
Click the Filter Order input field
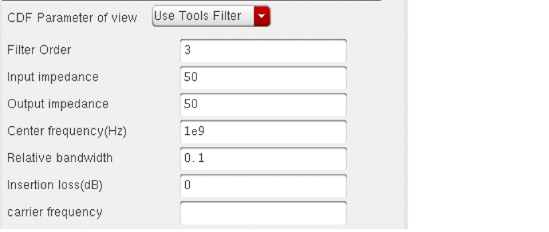263,50
